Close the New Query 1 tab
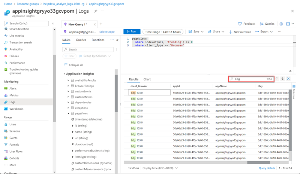 (95, 24)
